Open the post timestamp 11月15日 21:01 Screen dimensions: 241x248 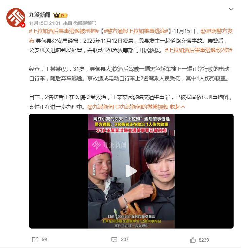[45, 23]
